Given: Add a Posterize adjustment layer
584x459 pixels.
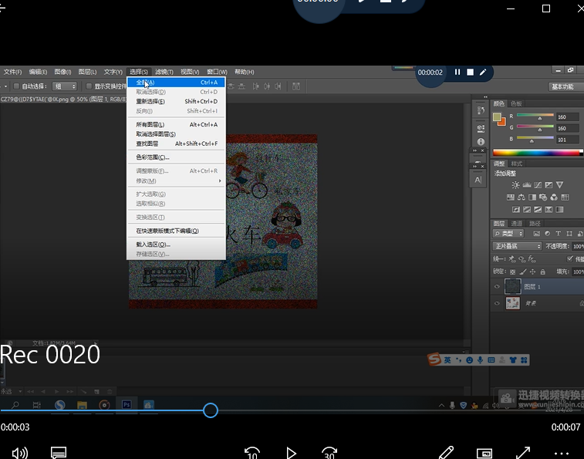Looking at the screenshot, I should click(527, 209).
